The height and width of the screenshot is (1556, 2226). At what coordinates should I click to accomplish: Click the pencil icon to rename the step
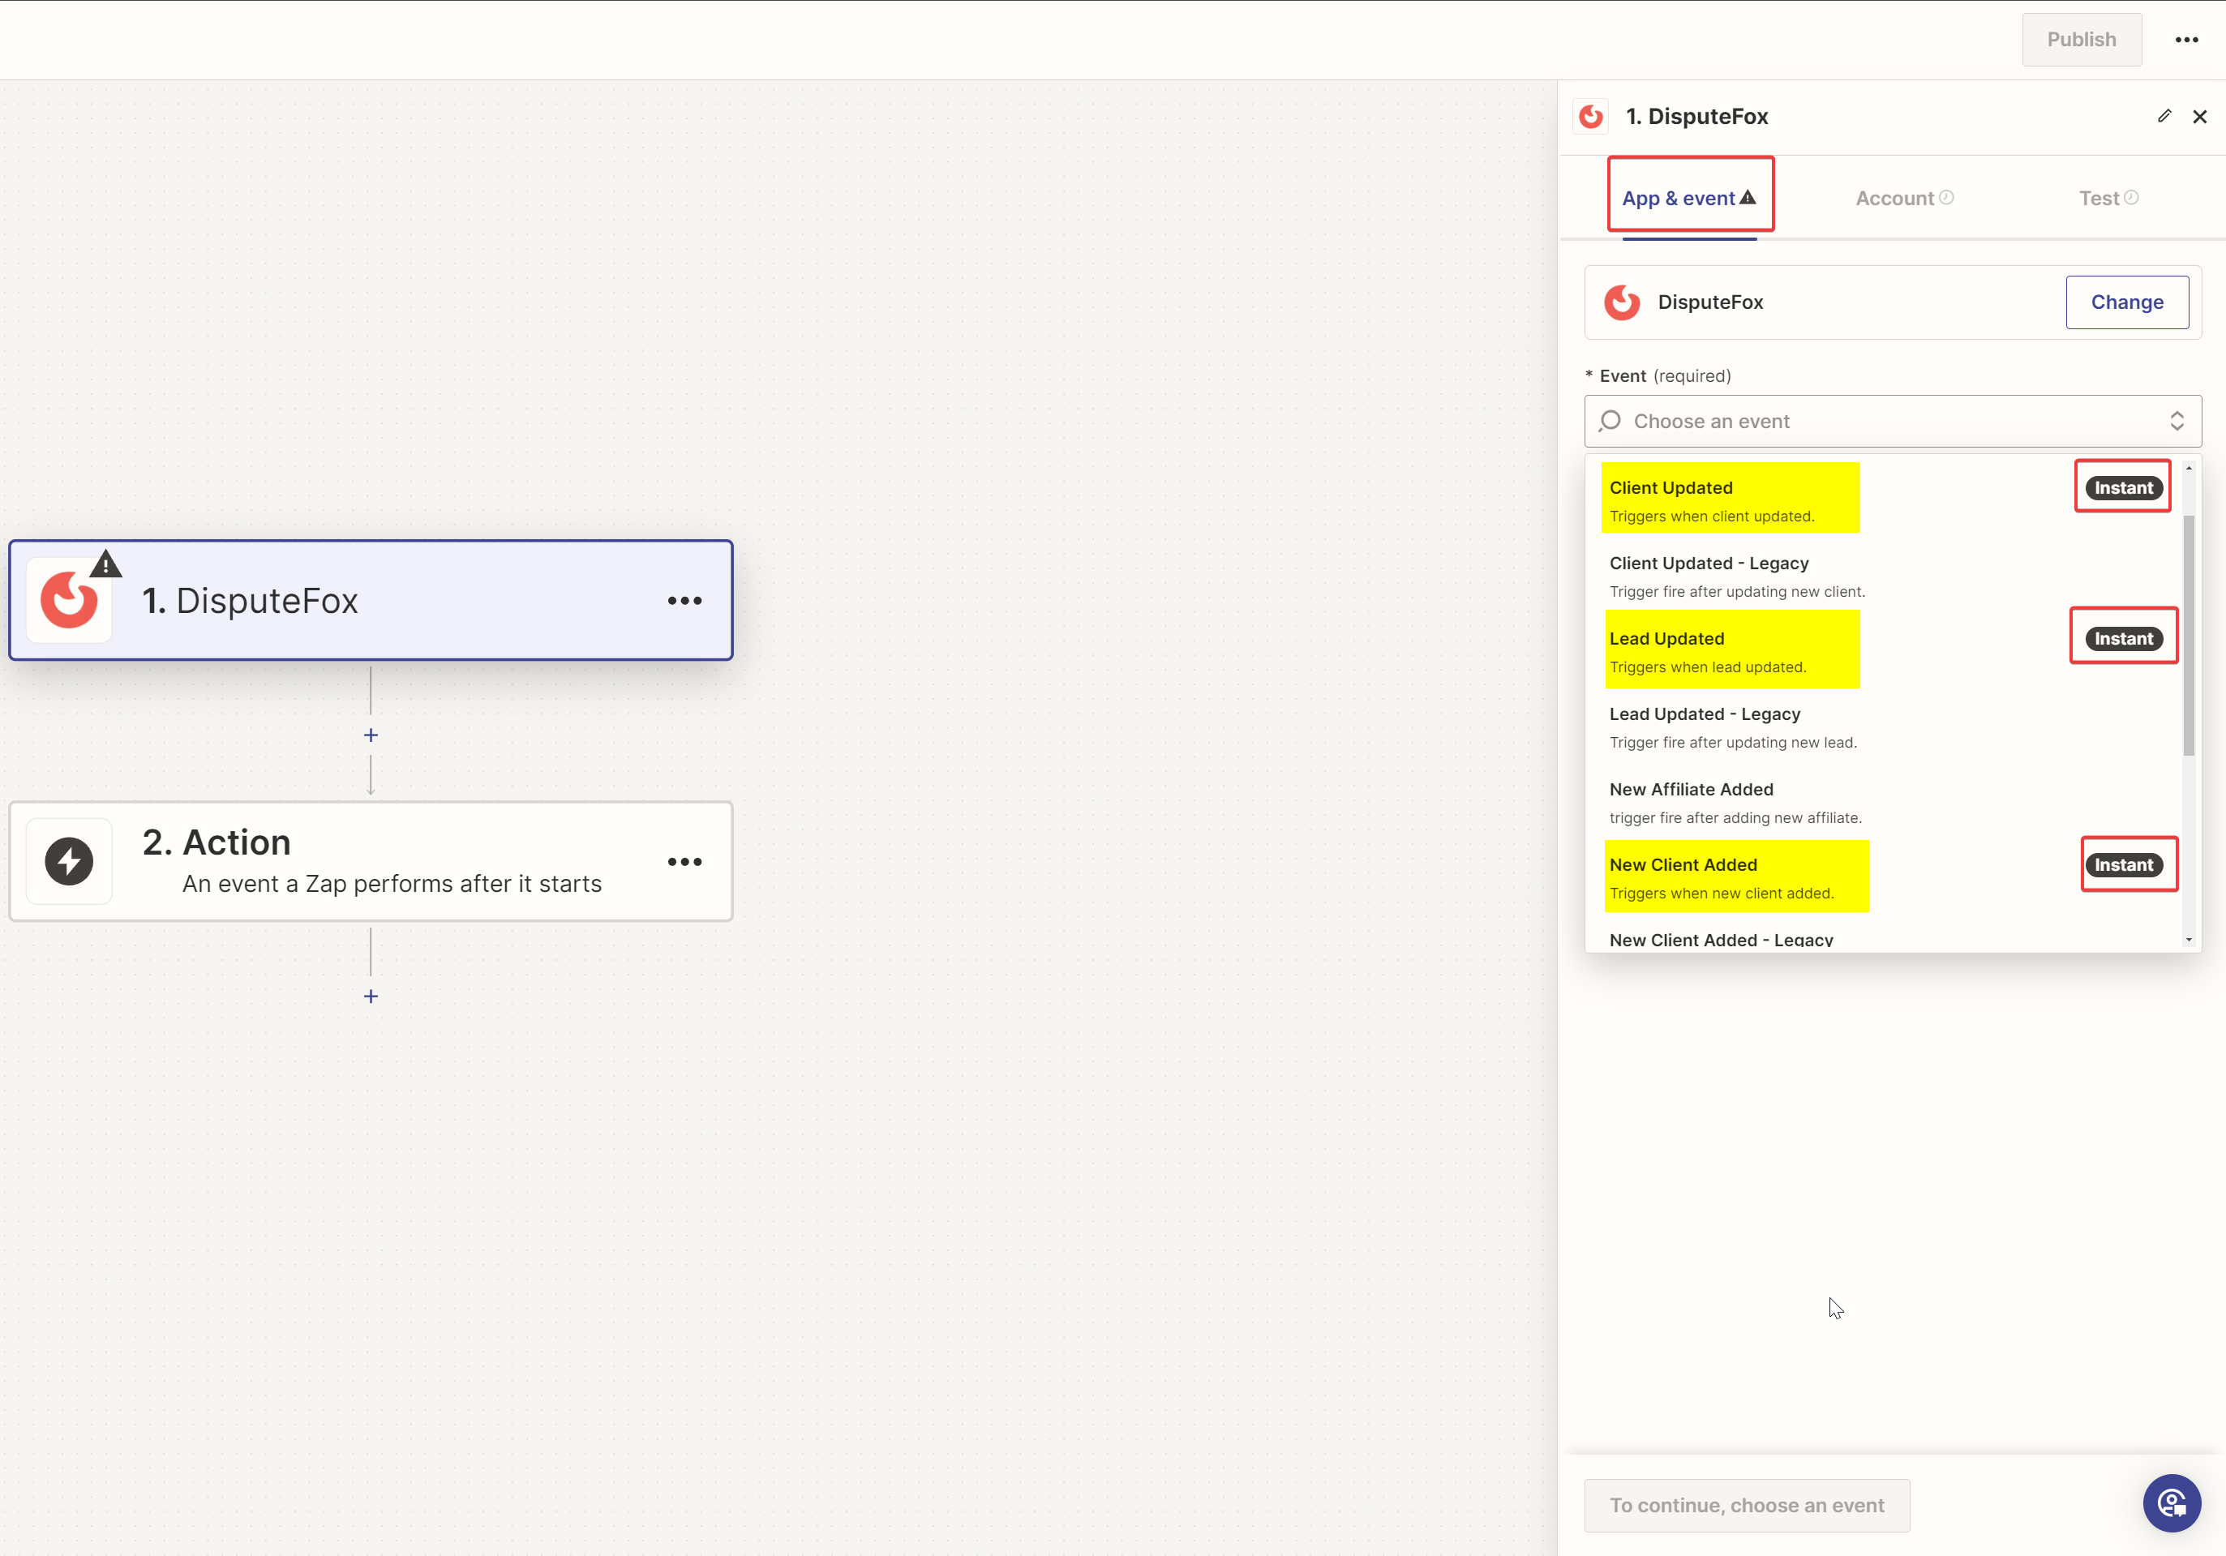coord(2164,116)
